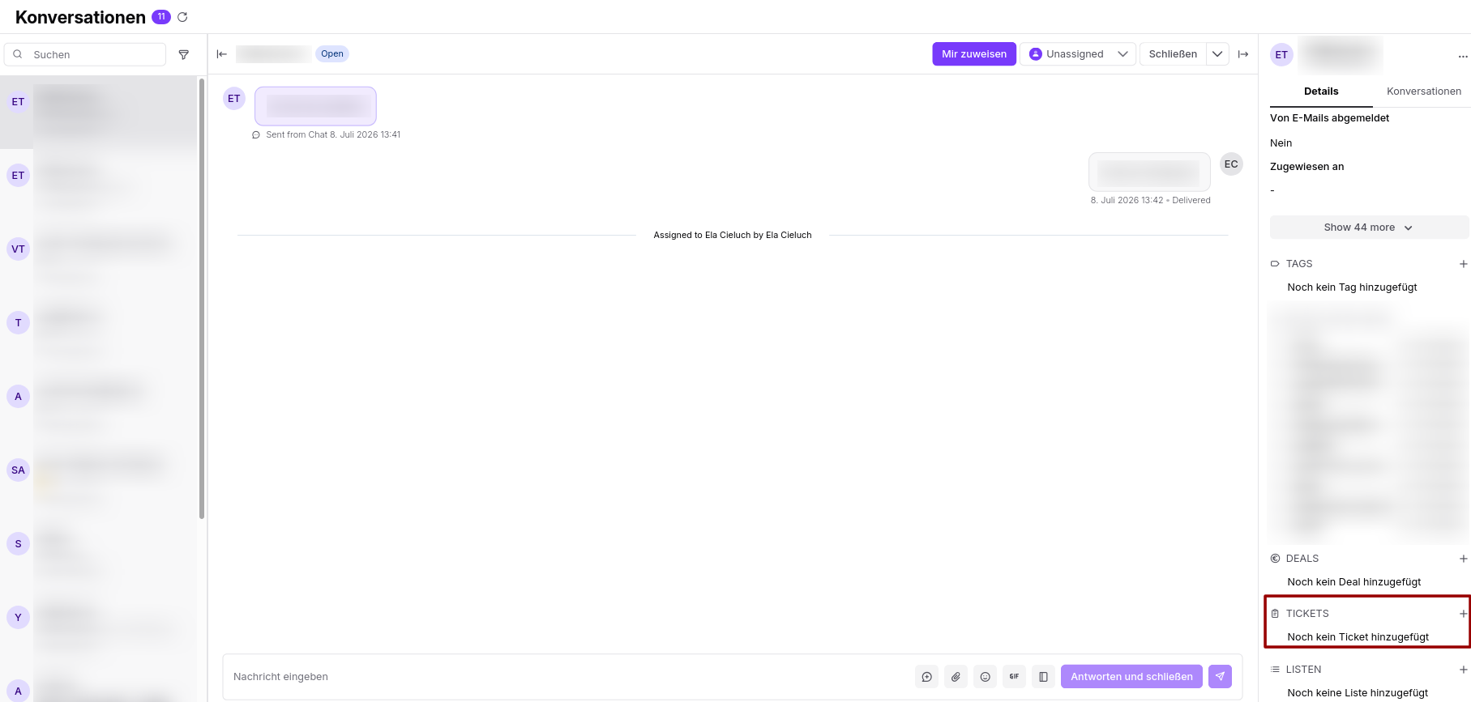
Task: Focus the Suchen search field
Action: [x=85, y=54]
